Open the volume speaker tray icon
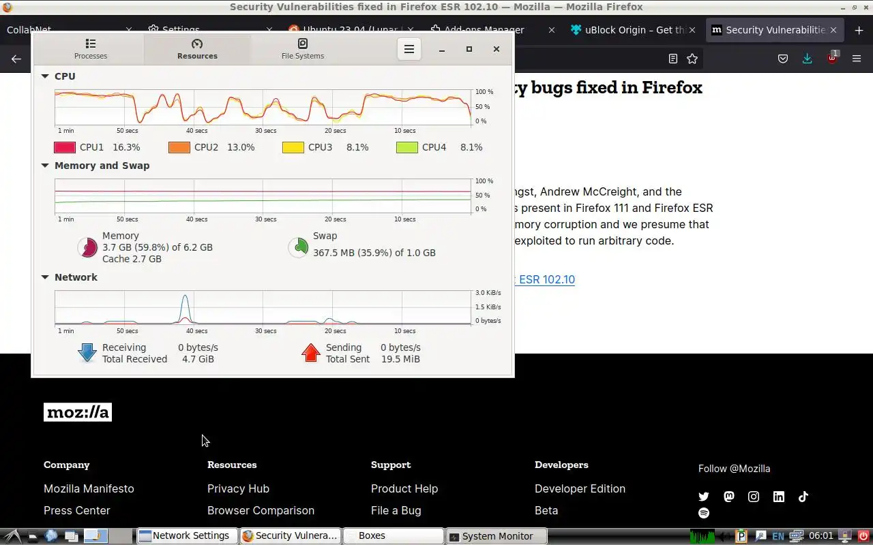 [x=726, y=536]
